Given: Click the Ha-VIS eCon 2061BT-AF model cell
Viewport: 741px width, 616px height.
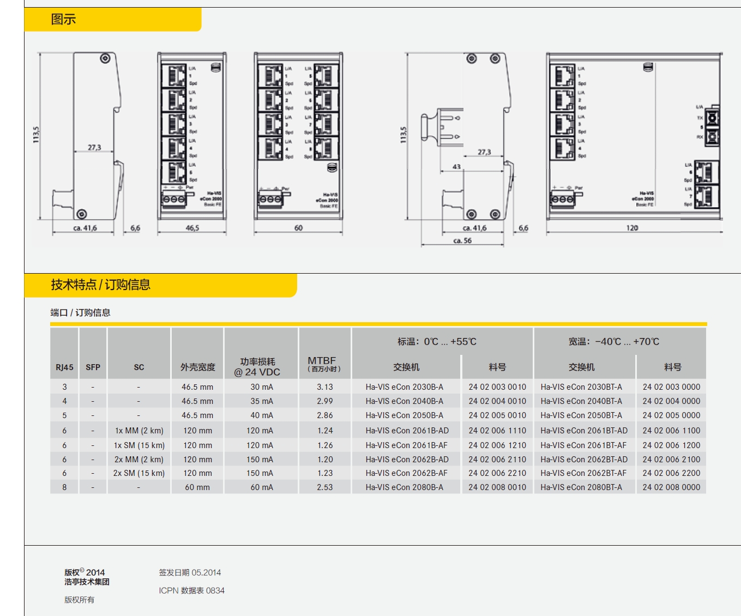Looking at the screenshot, I should click(583, 445).
